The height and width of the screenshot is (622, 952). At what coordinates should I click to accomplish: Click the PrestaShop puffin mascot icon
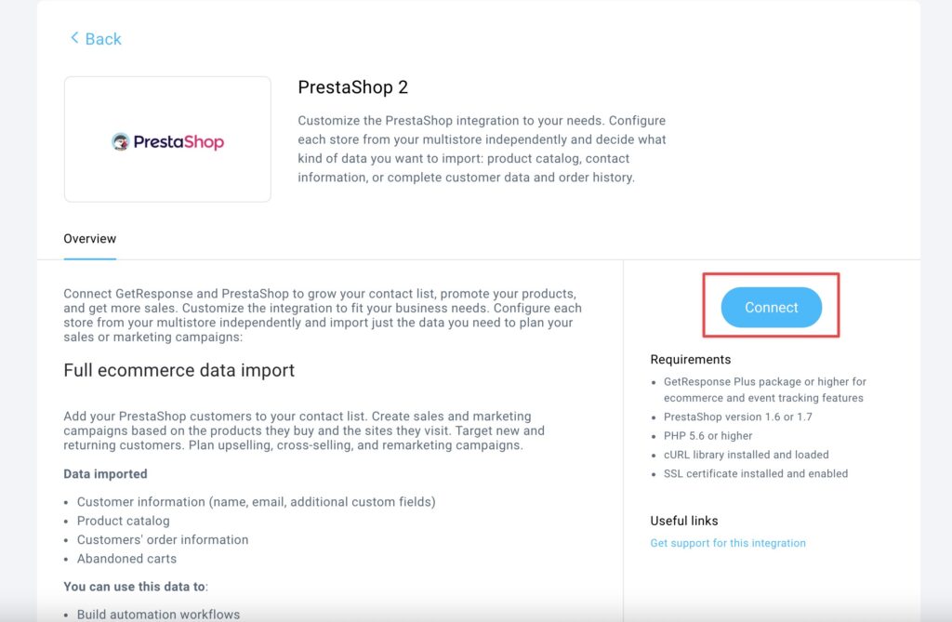click(x=120, y=142)
